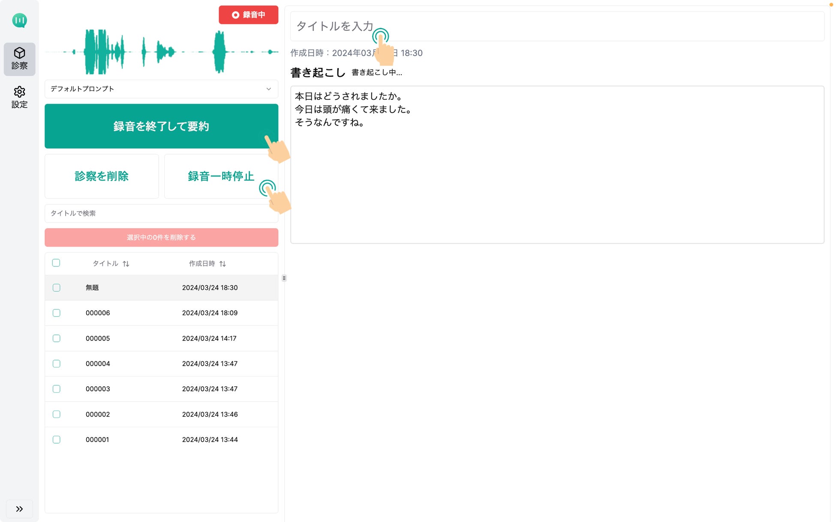Click the green app logo icon
836x522 pixels.
(19, 20)
